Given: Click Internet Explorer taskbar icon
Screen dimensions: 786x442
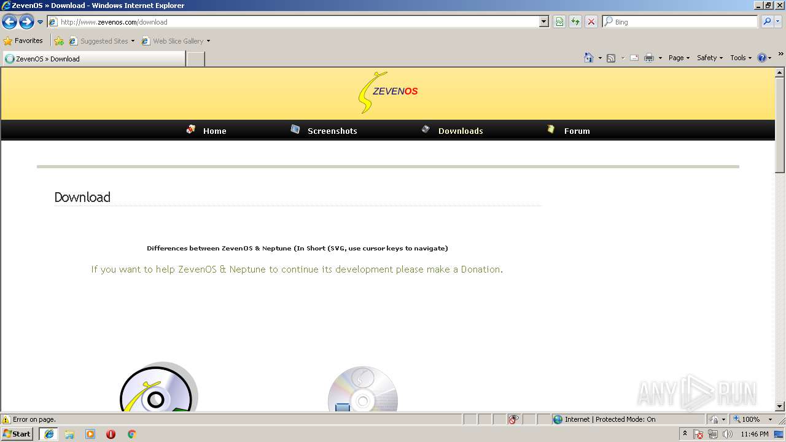Looking at the screenshot, I should 49,434.
